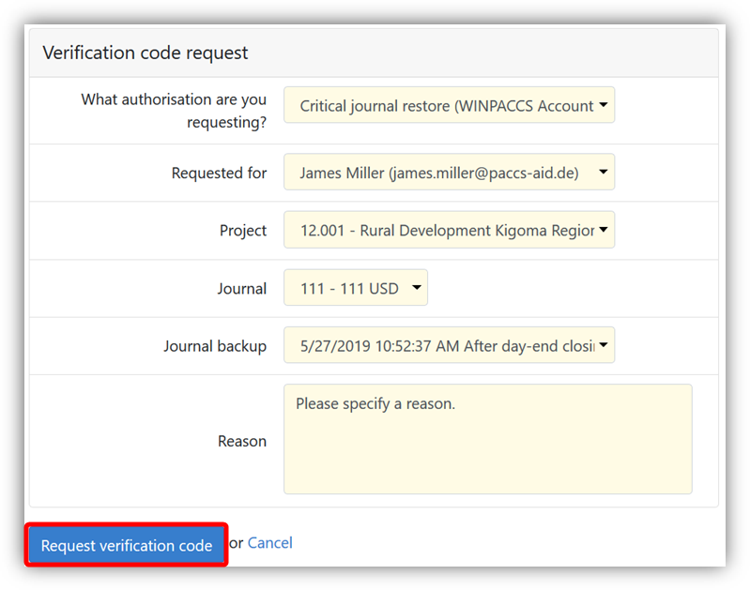This screenshot has height=590, width=750.
Task: Click the 'Journal backup' field label
Action: click(214, 346)
